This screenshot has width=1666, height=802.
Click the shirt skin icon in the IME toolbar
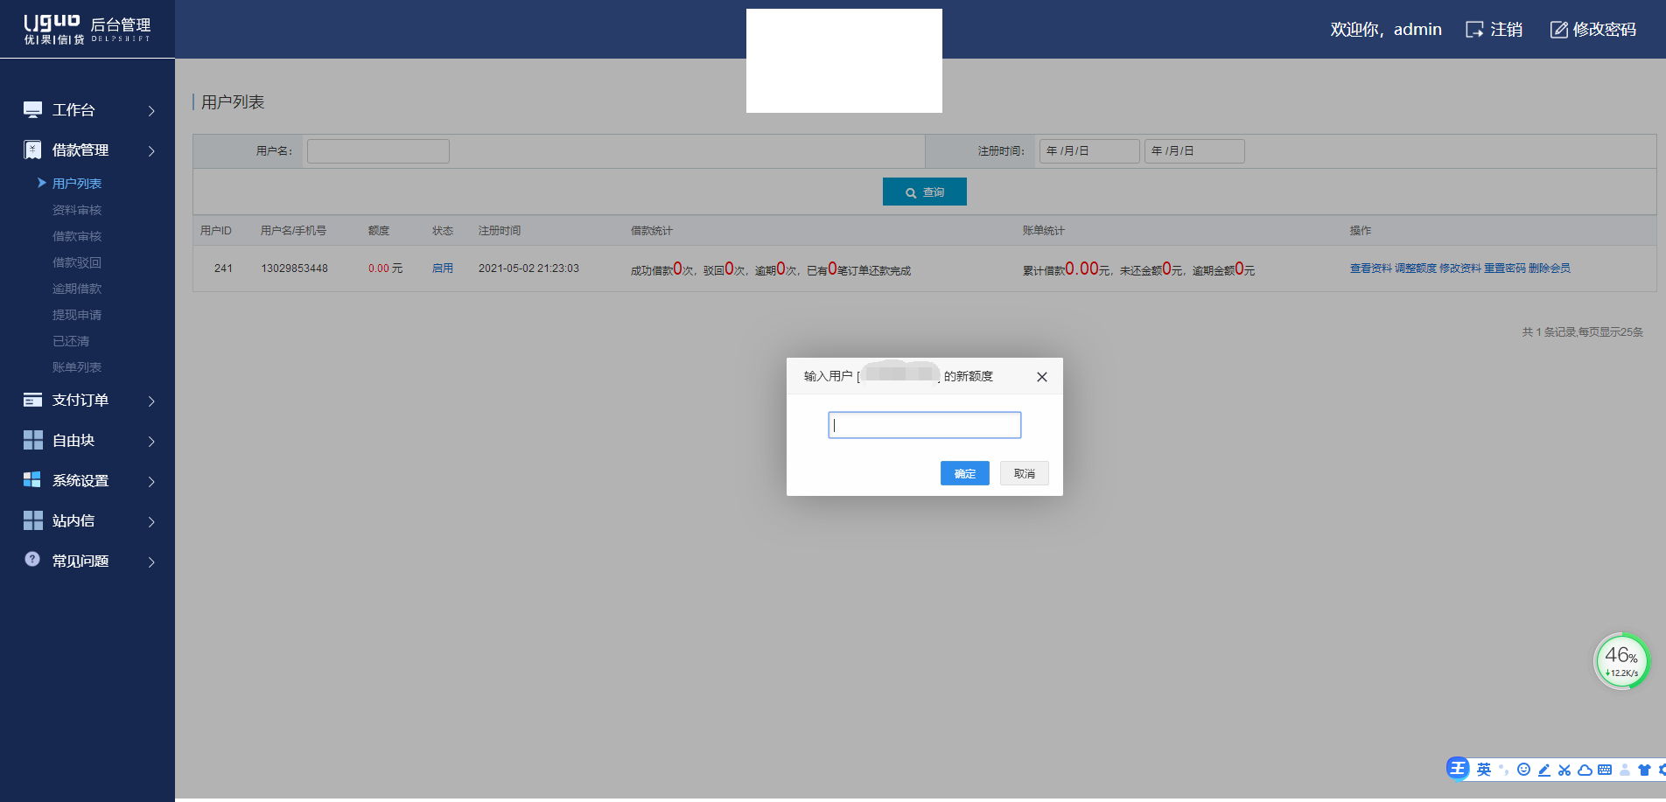pyautogui.click(x=1644, y=770)
